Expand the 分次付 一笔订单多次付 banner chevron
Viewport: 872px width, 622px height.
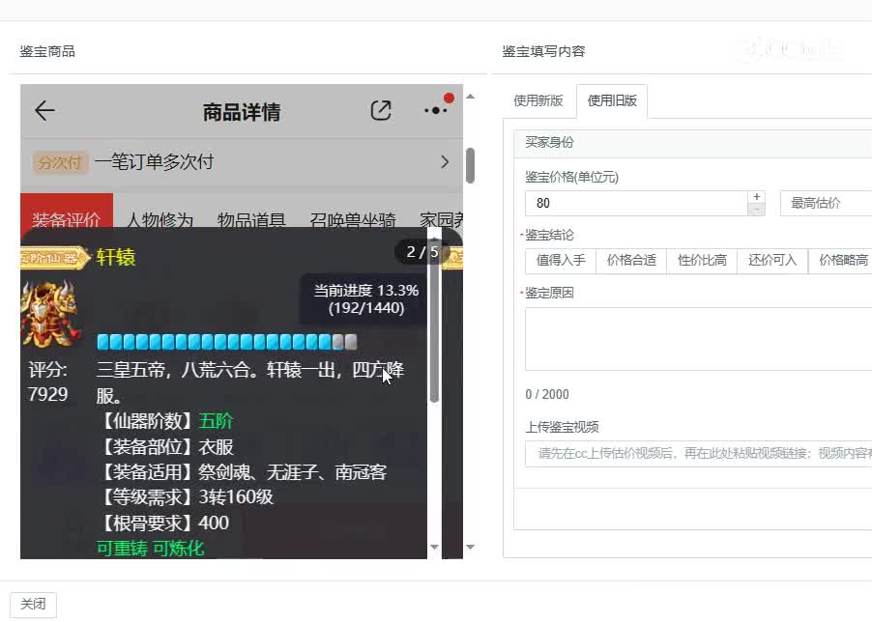coord(445,161)
